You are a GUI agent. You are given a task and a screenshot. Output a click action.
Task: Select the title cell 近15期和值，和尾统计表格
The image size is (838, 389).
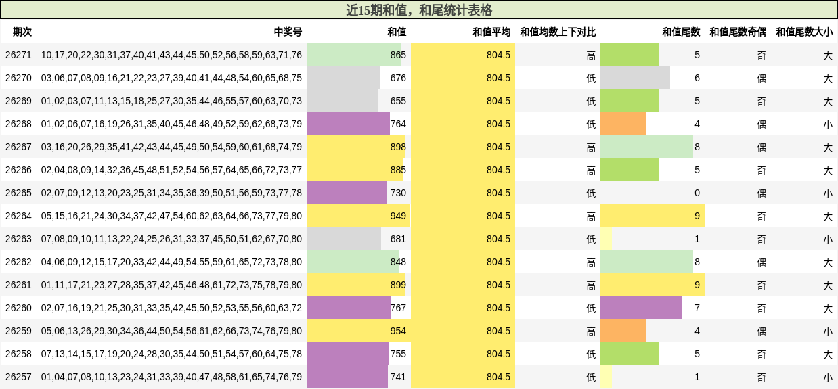[419, 9]
